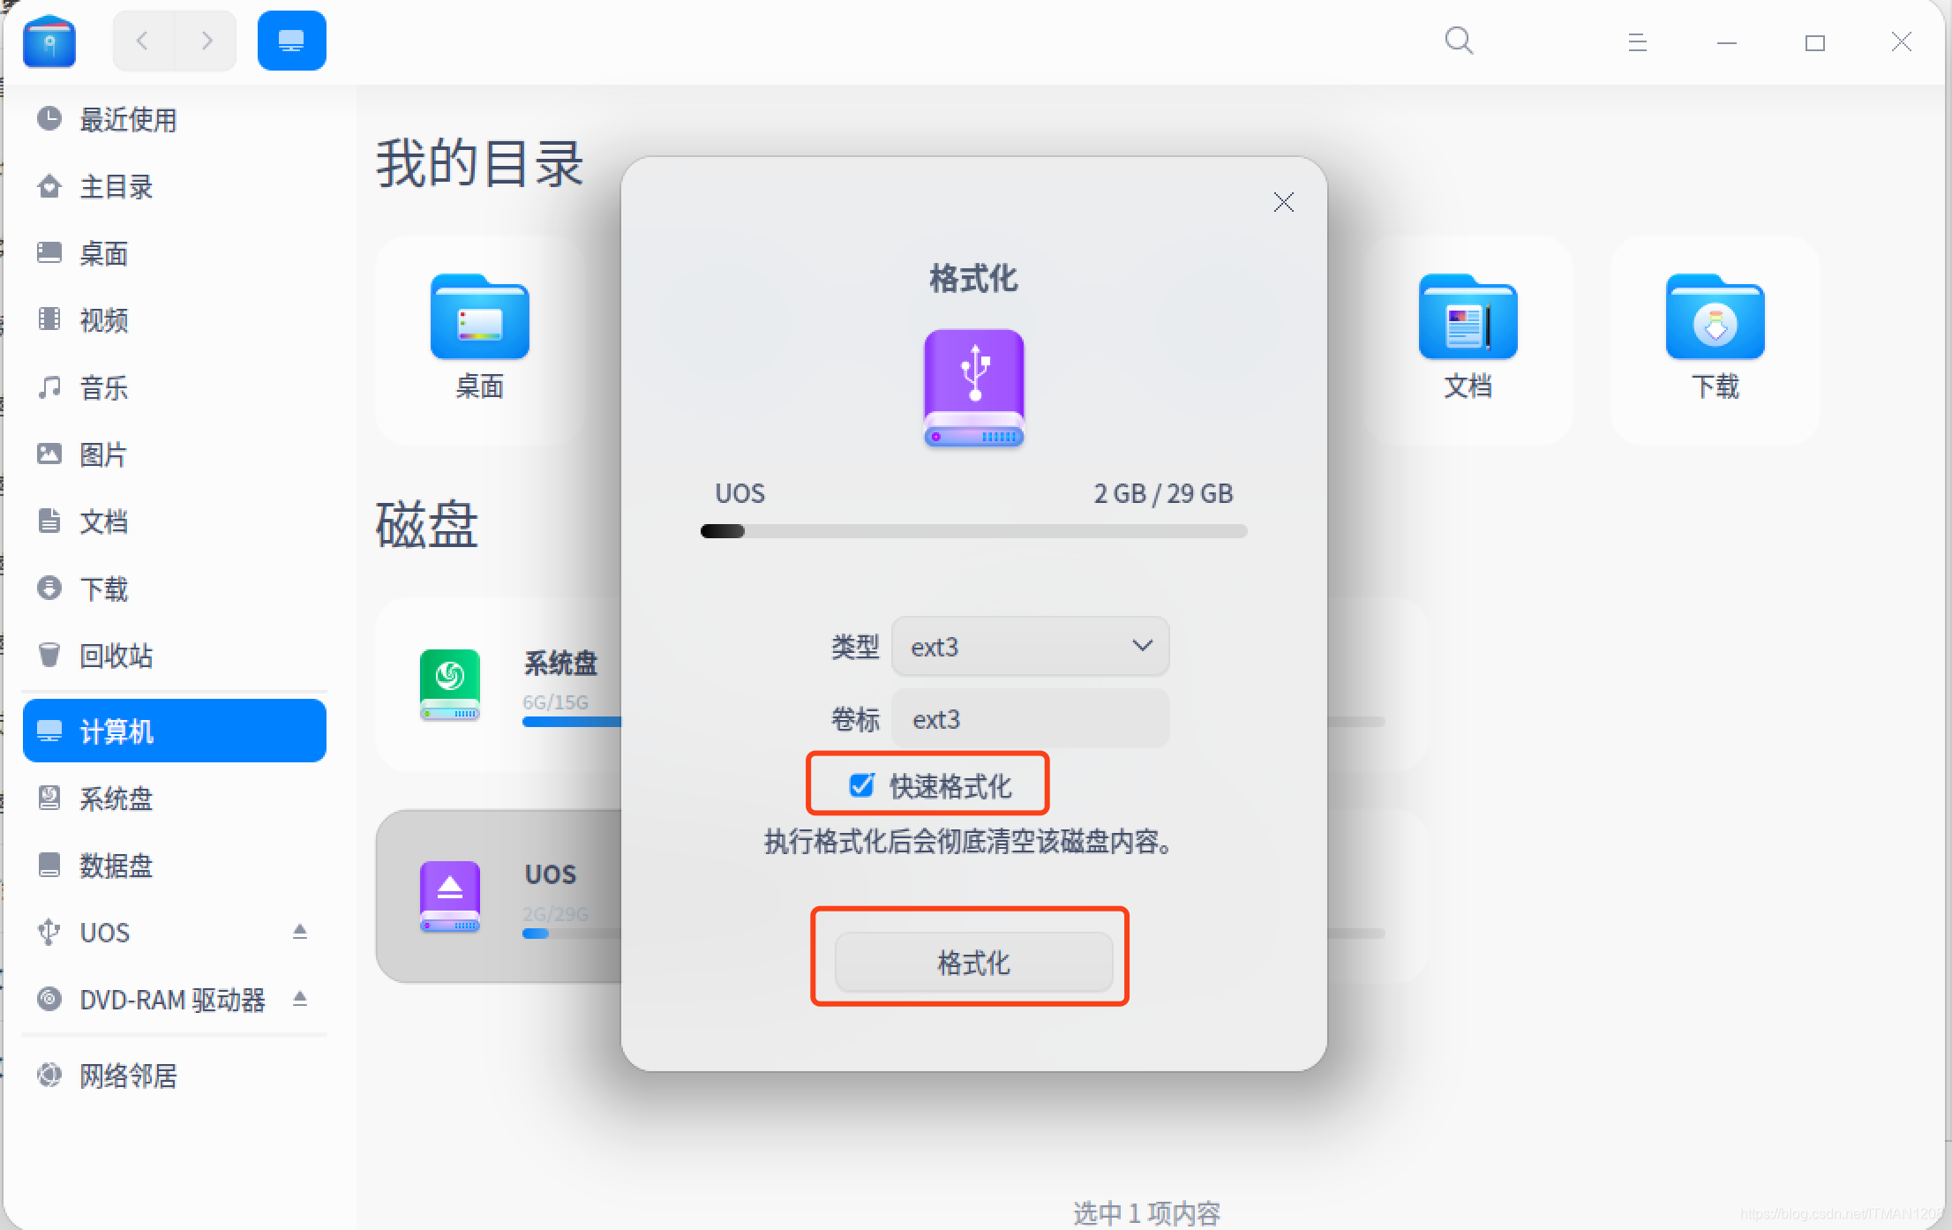The image size is (1952, 1230).
Task: Toggle the quick format checkbox
Action: click(861, 784)
